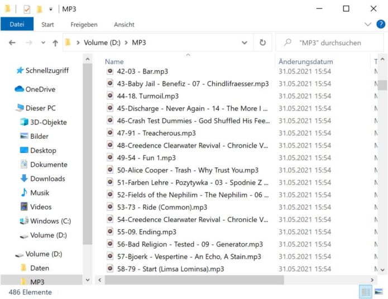388x299 pixels.
Task: Expand the ribbon with chevron
Action: tap(367, 25)
